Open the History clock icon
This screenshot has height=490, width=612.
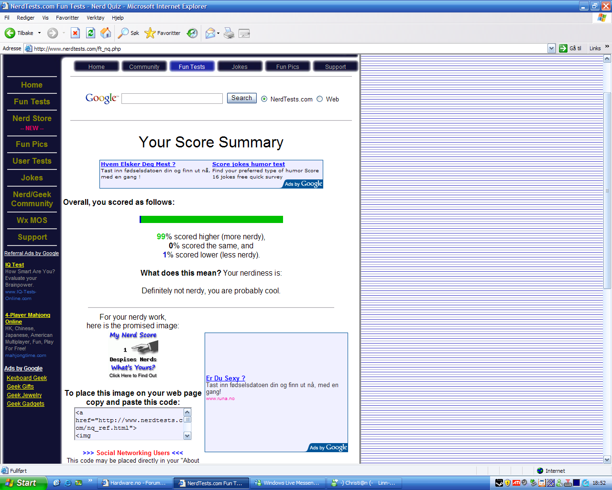click(192, 33)
